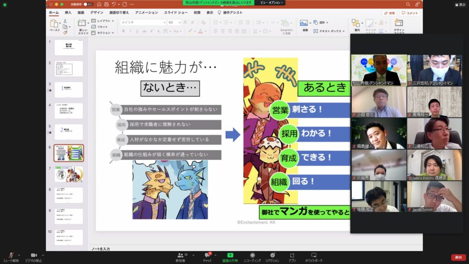Switch to the Design (デザイン) tab
Screen dimensions: 469x264
pos(97,12)
